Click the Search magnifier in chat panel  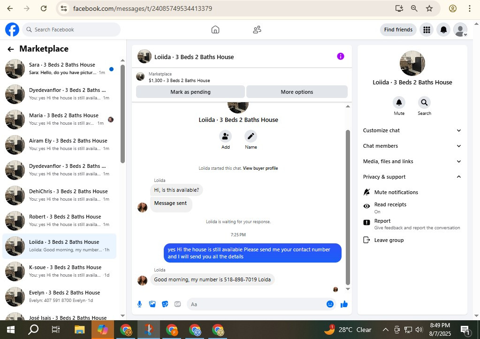pos(424,103)
